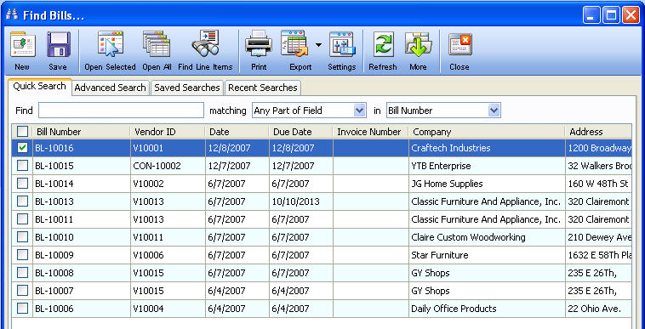Check the BL-10014 row checkbox
The image size is (645, 329).
point(23,184)
